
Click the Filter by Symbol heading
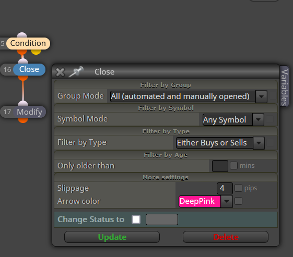(x=166, y=108)
